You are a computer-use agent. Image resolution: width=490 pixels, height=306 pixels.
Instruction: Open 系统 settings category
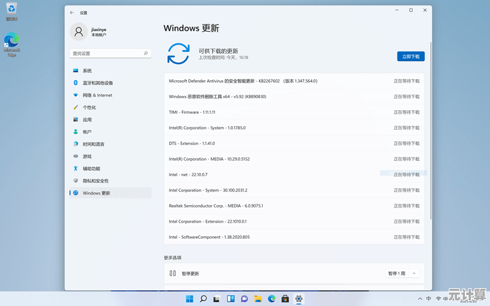[x=110, y=70]
